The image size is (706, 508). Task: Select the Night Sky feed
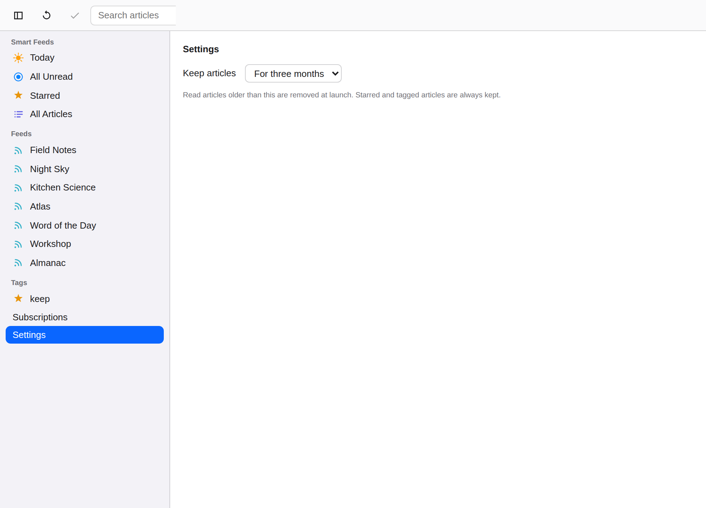pos(85,169)
